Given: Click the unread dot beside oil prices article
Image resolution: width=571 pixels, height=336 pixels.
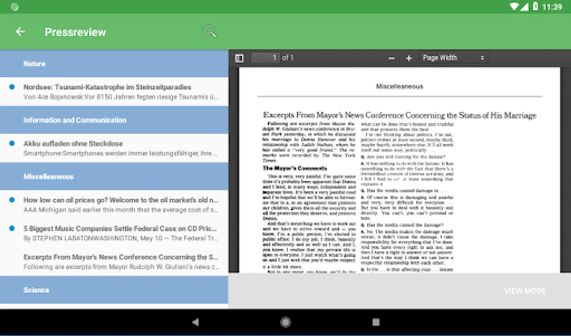Looking at the screenshot, I should 12,200.
